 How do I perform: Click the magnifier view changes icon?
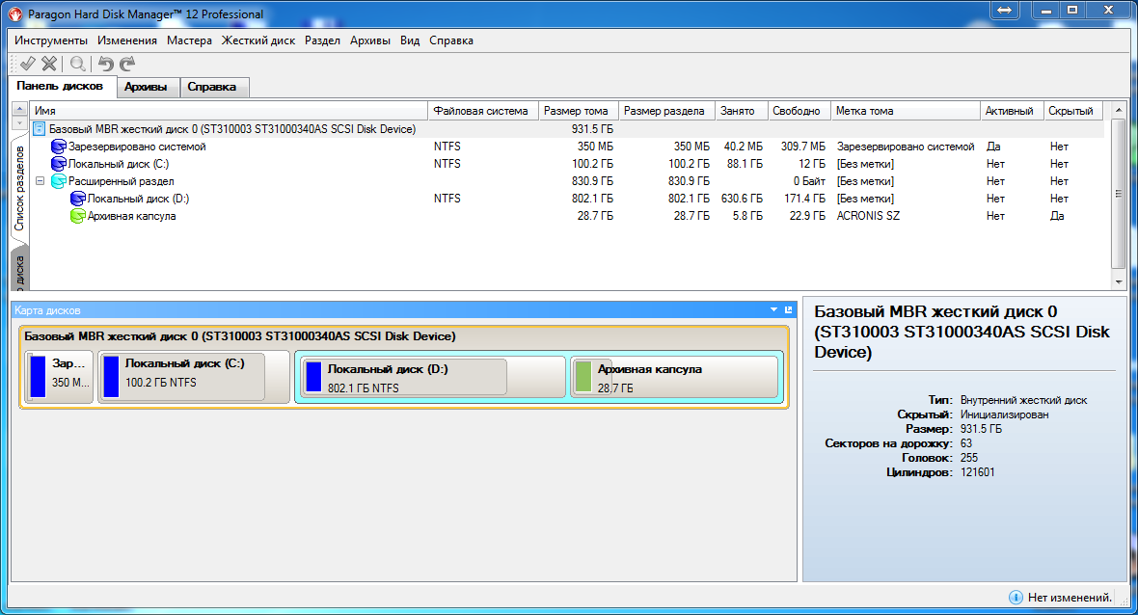coord(77,64)
